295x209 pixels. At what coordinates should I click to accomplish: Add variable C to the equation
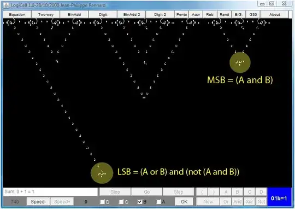[250, 192]
